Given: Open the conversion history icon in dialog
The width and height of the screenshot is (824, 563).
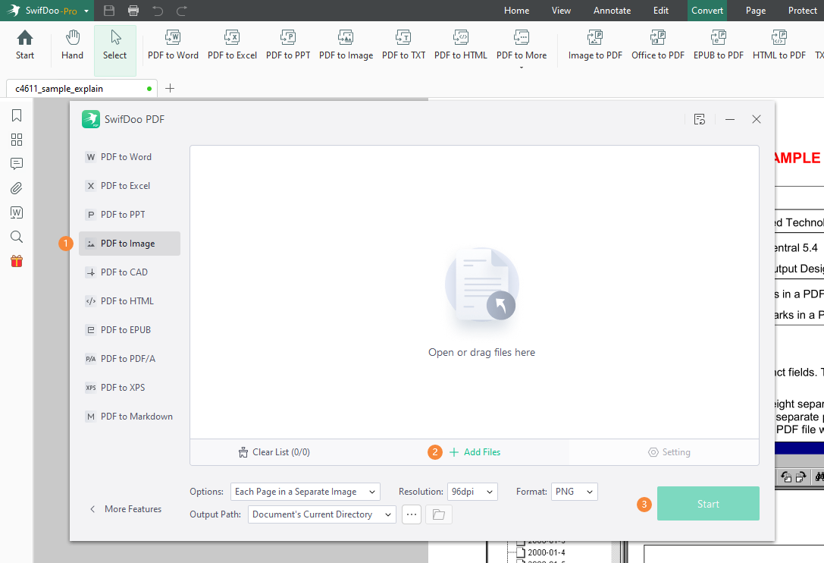Looking at the screenshot, I should coord(700,119).
